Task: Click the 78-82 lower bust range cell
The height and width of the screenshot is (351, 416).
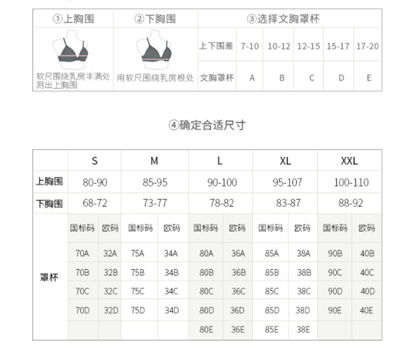Action: point(222,204)
